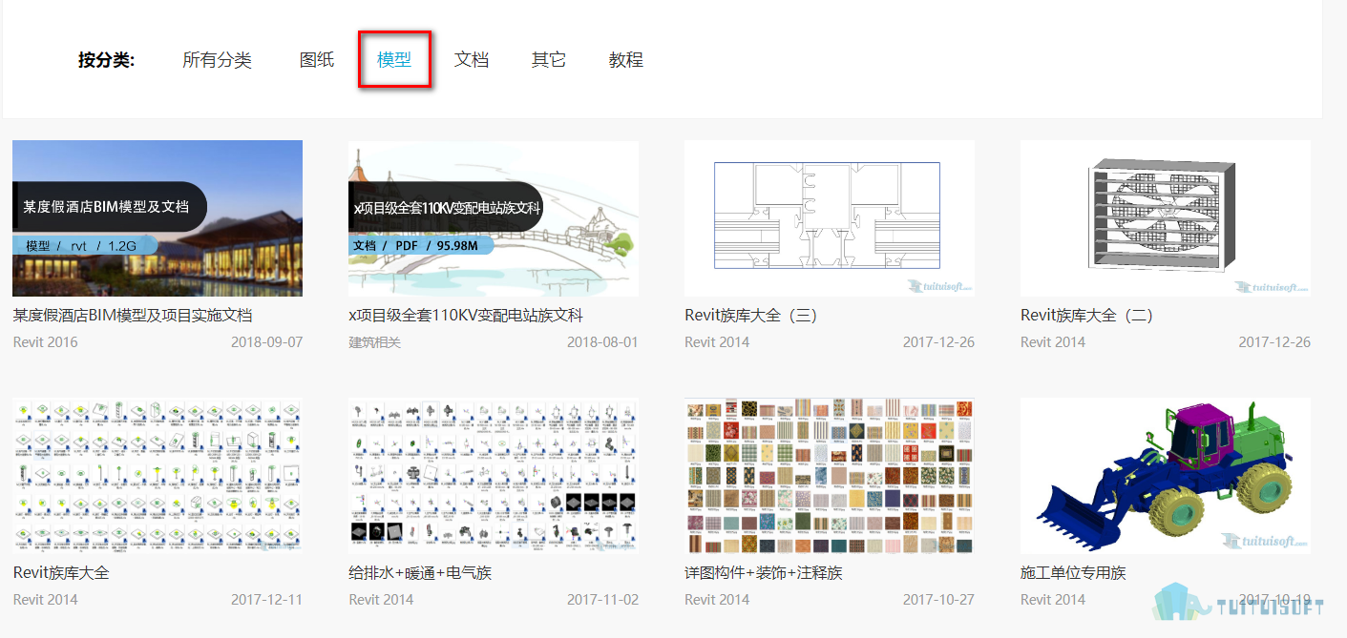
Task: Select the 模型 category tab
Action: [394, 60]
